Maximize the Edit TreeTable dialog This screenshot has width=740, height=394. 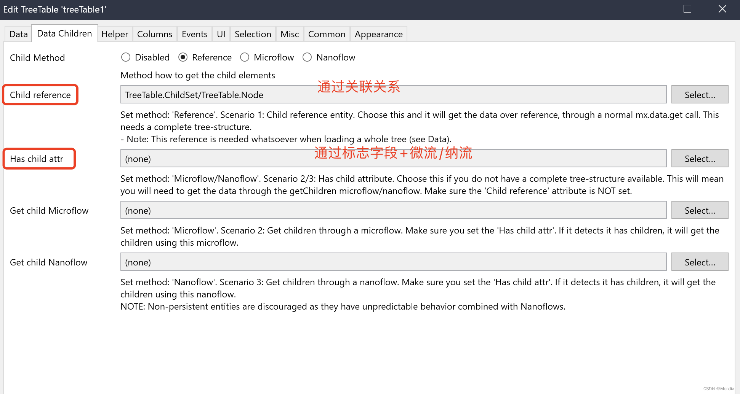(x=687, y=9)
